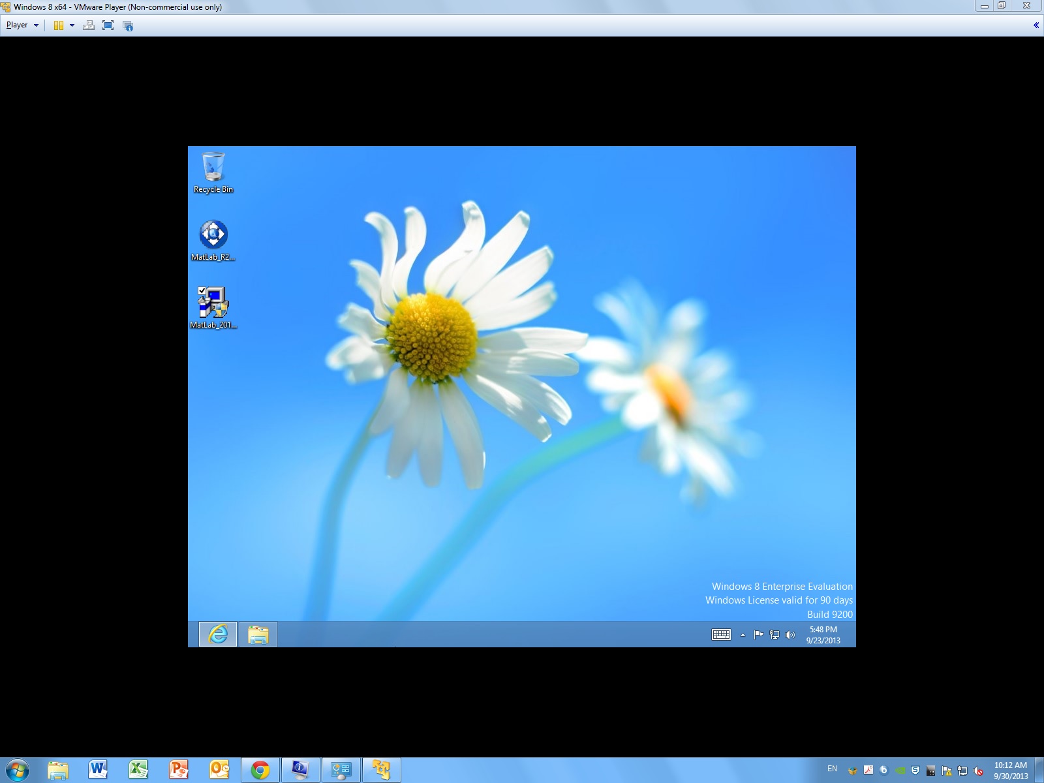The image size is (1044, 783).
Task: Click the muted speaker icon in the host tray
Action: tap(978, 770)
